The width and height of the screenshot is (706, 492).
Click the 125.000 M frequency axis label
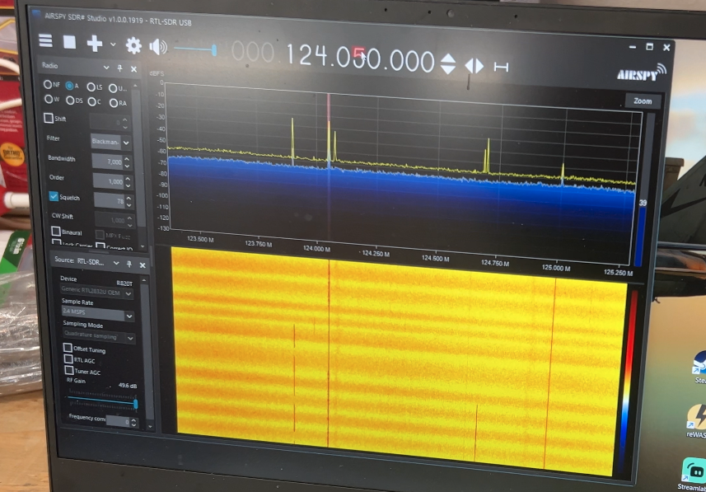click(556, 268)
